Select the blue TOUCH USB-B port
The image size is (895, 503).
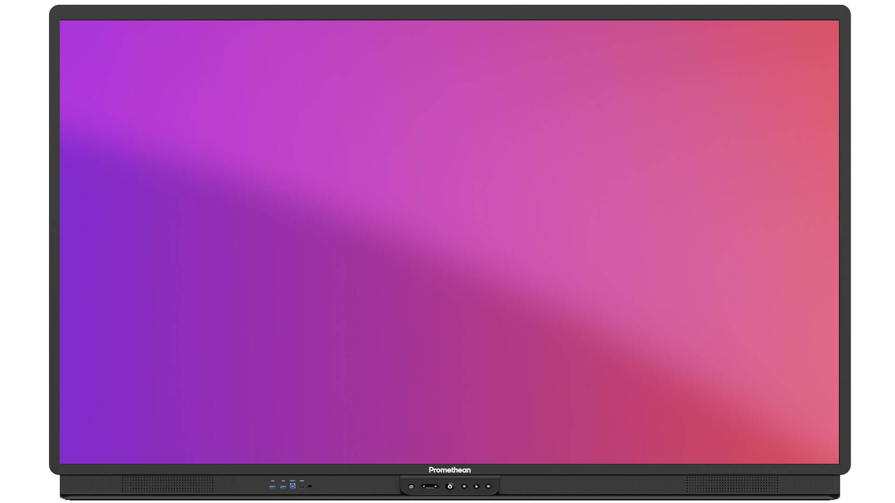(292, 486)
